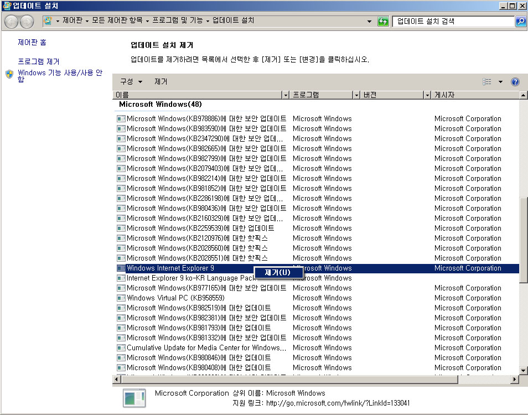Click the icon of KB983590 update row
The height and width of the screenshot is (415, 528).
[121, 128]
